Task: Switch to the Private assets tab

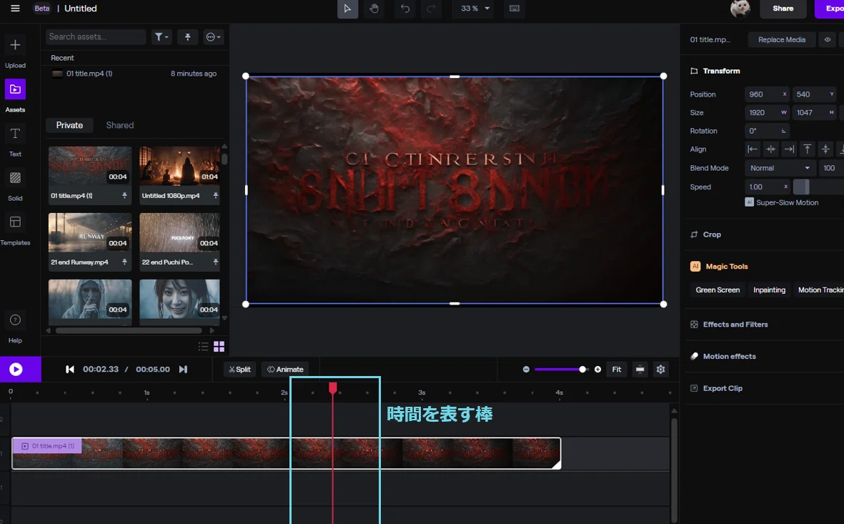Action: (69, 125)
